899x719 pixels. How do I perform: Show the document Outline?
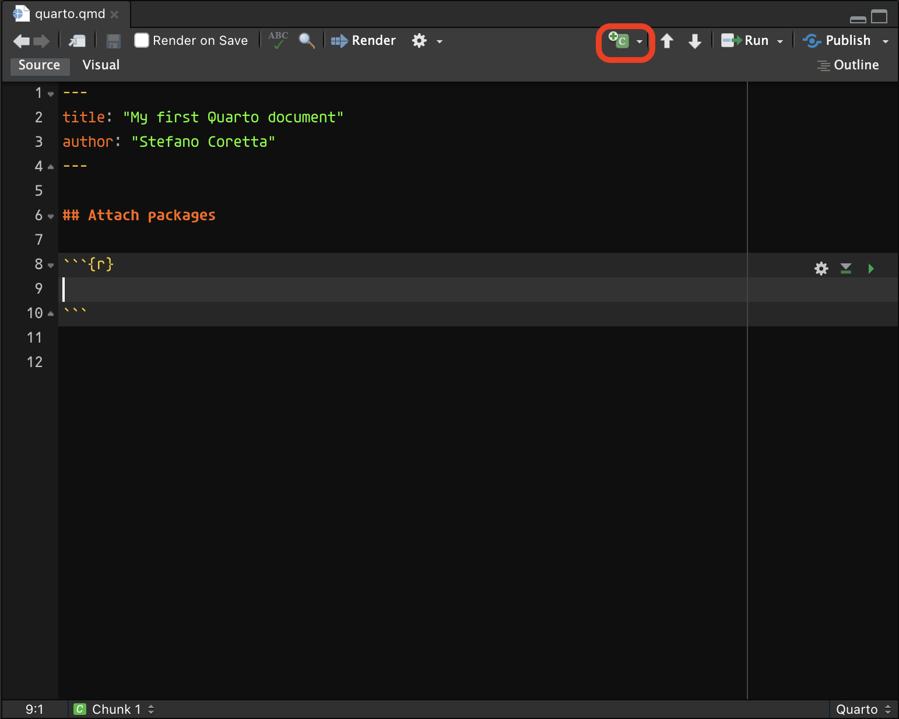point(848,65)
